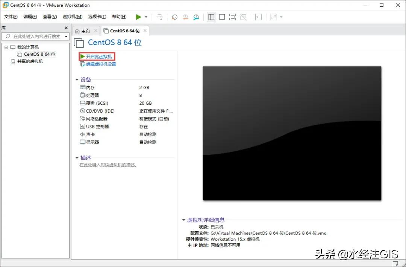Enter Unity mode via its toolbar icon
Image resolution: width=406 pixels, height=267 pixels.
point(243,17)
